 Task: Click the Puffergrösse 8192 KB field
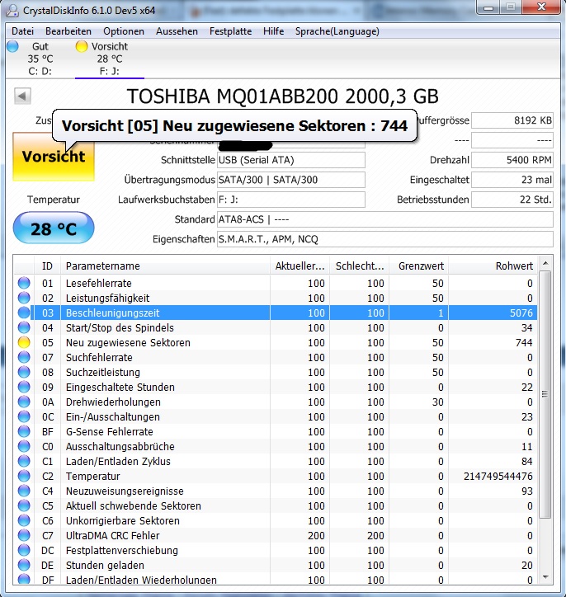pos(512,120)
